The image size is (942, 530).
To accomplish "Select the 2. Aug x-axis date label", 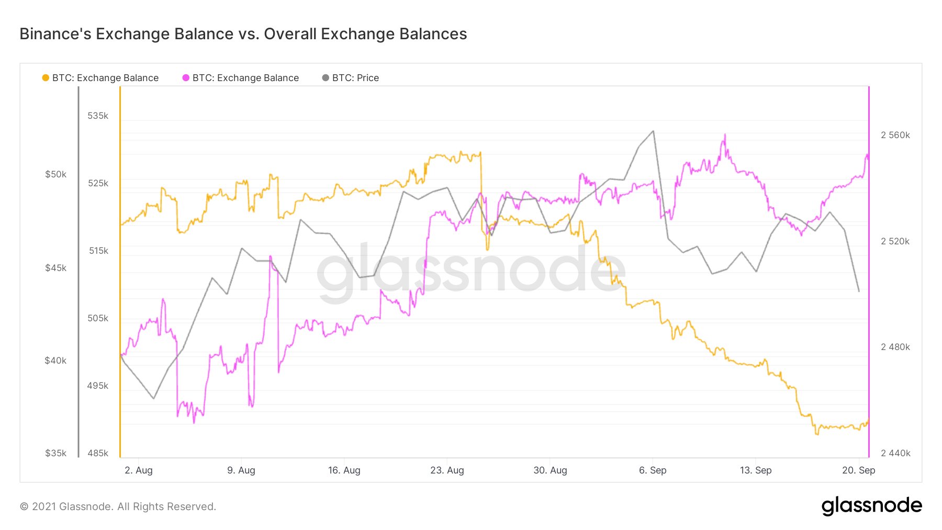I will pyautogui.click(x=139, y=470).
